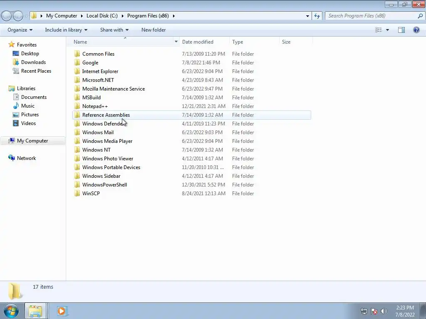This screenshot has width=426, height=319.
Task: Click the Change your view icon
Action: 379,30
